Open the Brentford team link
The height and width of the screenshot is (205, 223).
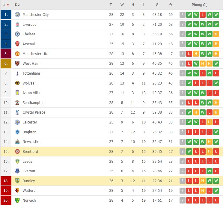tap(30, 152)
